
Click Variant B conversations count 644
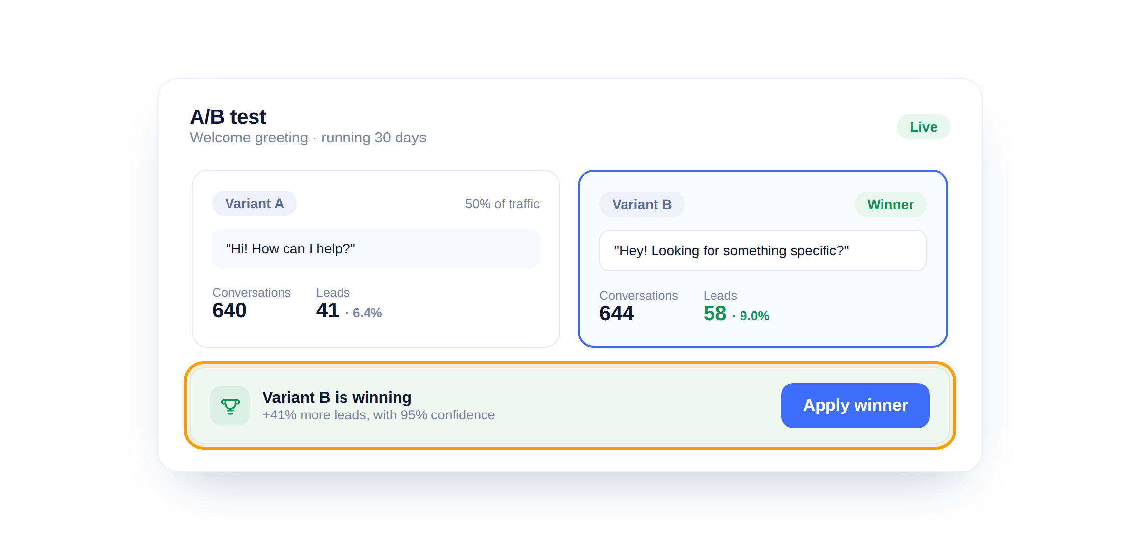617,314
